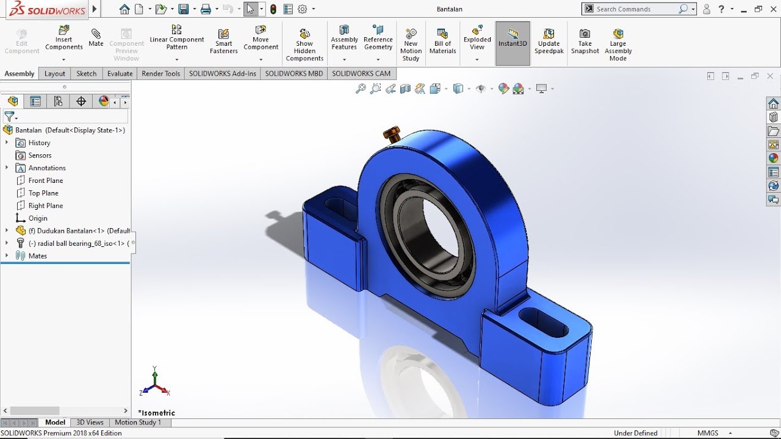The height and width of the screenshot is (439, 781).
Task: Expand radial ball bearing_68_iso component node
Action: coord(7,243)
